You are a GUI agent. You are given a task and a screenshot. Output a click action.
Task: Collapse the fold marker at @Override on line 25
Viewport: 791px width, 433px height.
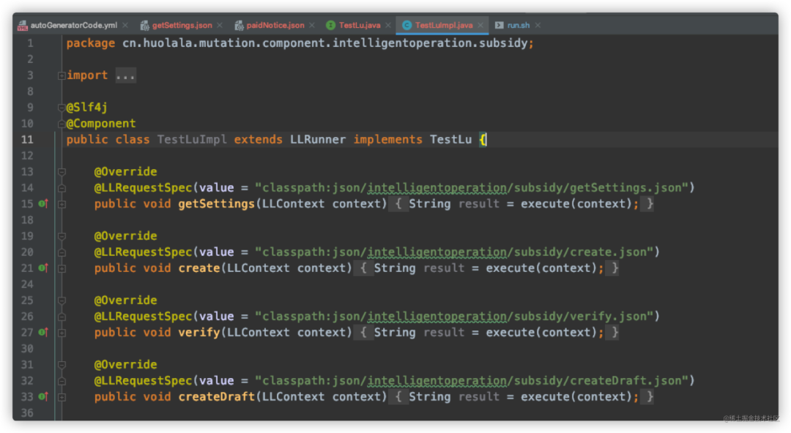coord(62,301)
